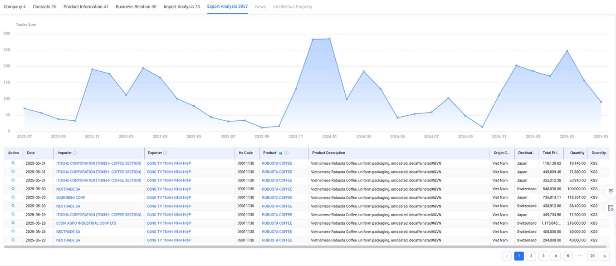
Task: Open the Business Relation tab
Action: coord(136,7)
